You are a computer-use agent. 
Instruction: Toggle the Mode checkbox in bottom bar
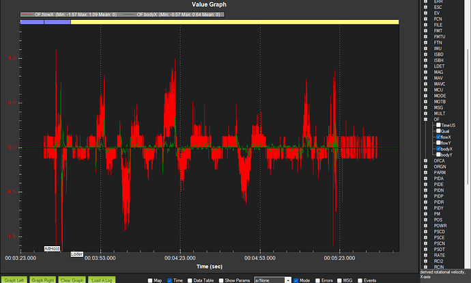pos(296,280)
